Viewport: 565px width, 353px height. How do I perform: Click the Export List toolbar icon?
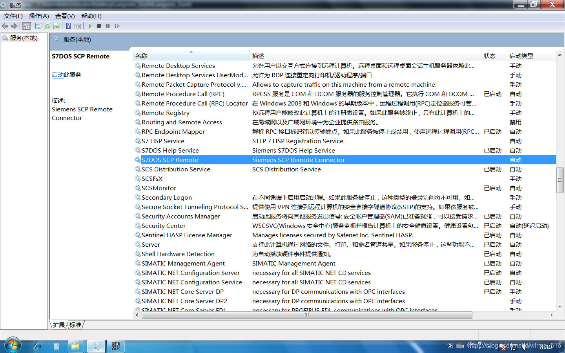click(x=56, y=26)
